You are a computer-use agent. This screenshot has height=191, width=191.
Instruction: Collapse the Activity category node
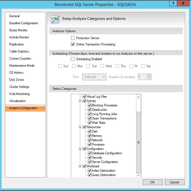[x=80, y=101]
